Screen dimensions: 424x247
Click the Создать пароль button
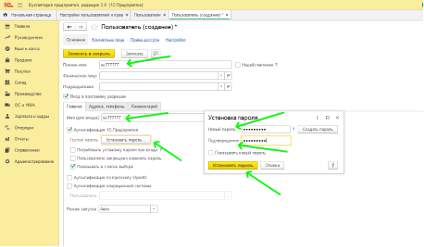click(318, 130)
